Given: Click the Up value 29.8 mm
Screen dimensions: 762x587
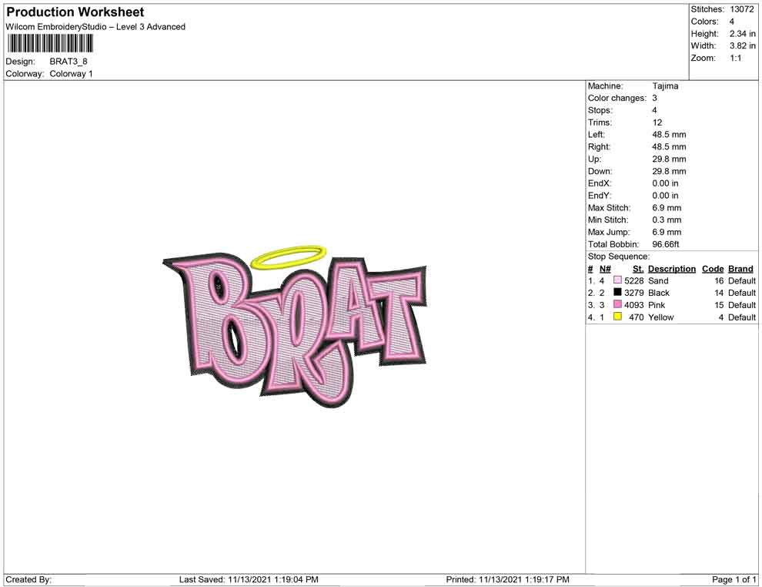Looking at the screenshot, I should click(x=669, y=159).
